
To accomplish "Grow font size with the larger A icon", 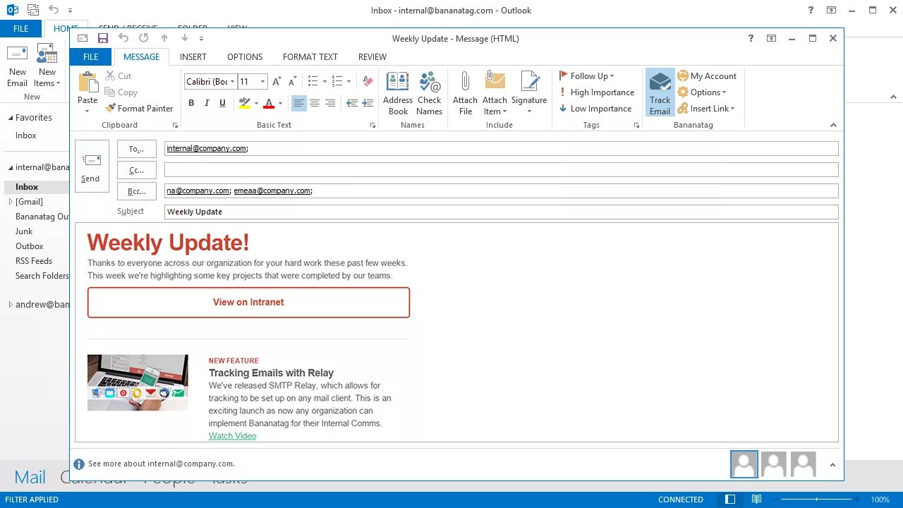I will (x=277, y=82).
